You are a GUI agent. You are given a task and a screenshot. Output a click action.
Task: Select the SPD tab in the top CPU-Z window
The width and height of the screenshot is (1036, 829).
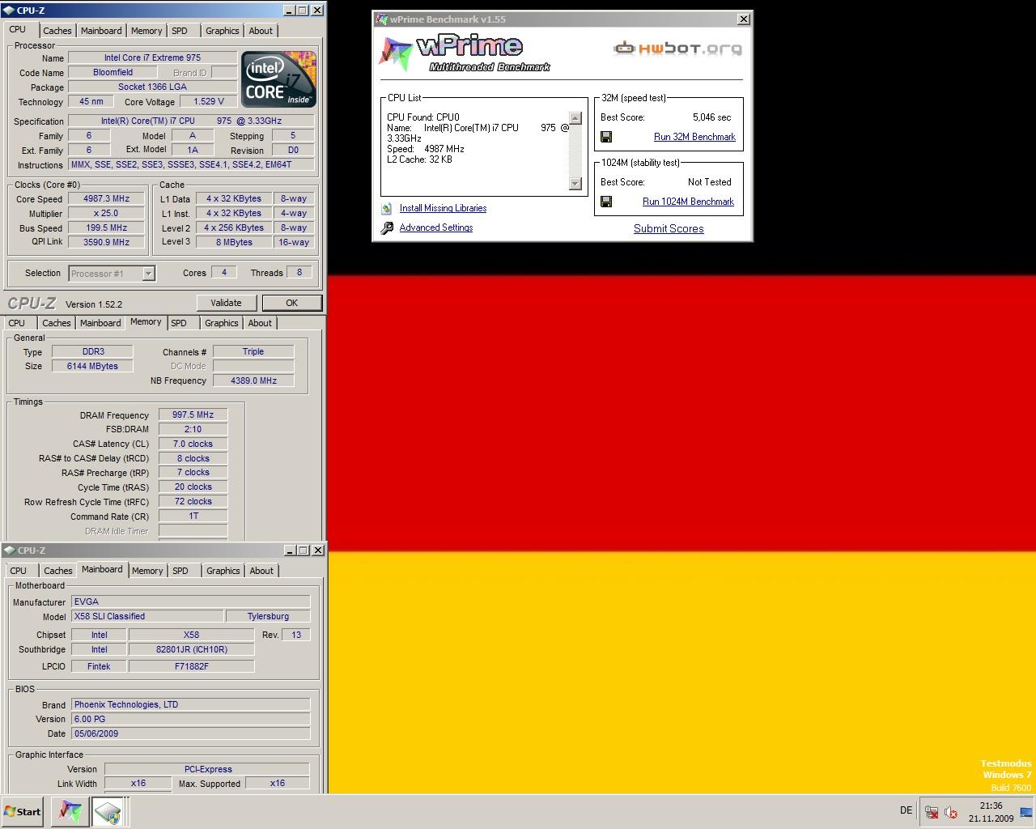click(180, 31)
